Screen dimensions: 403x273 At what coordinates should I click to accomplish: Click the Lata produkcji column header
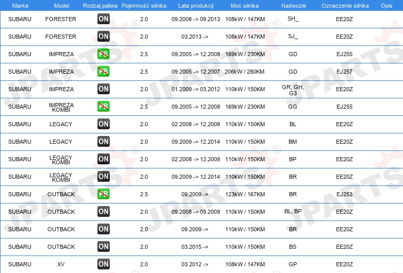click(196, 6)
